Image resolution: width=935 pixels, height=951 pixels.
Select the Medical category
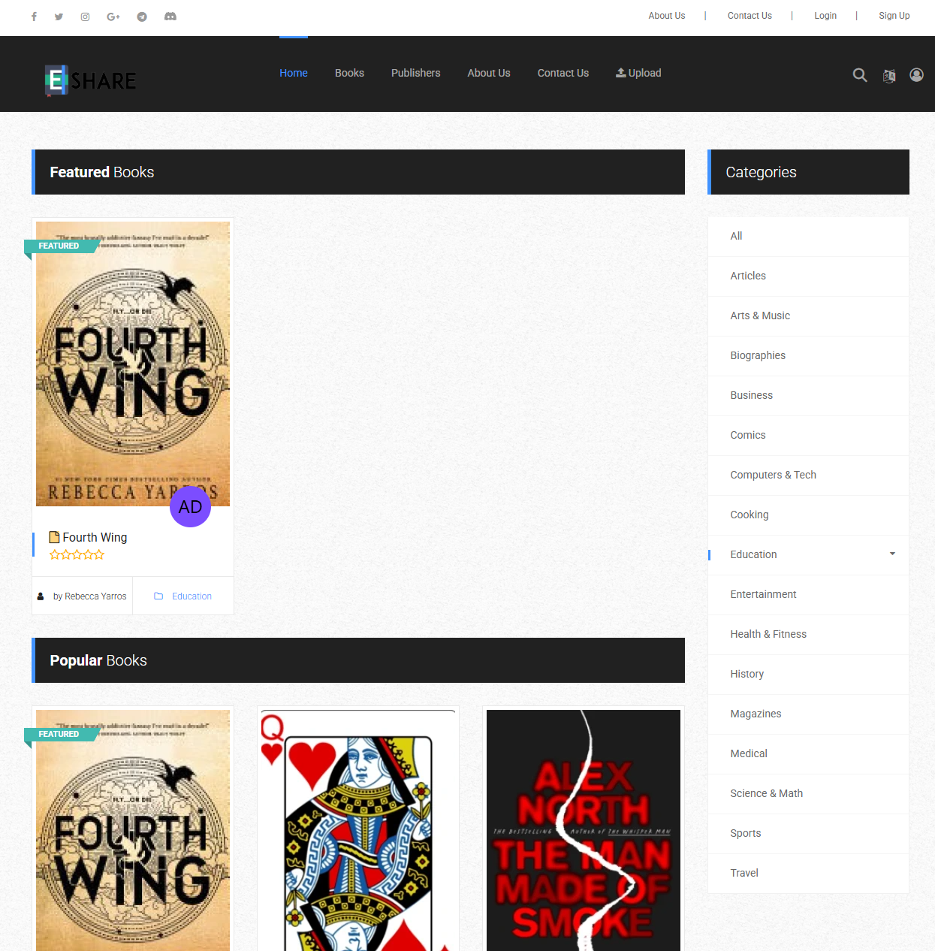coord(808,753)
